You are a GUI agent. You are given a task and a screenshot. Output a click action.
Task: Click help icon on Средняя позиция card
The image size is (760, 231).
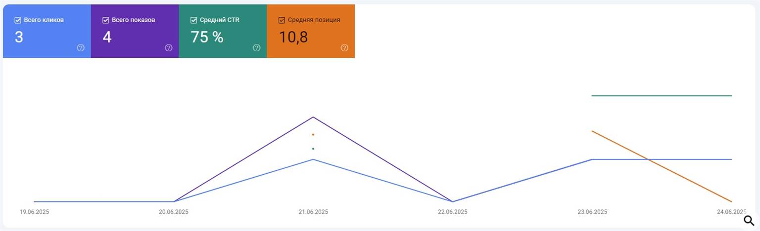pos(344,48)
